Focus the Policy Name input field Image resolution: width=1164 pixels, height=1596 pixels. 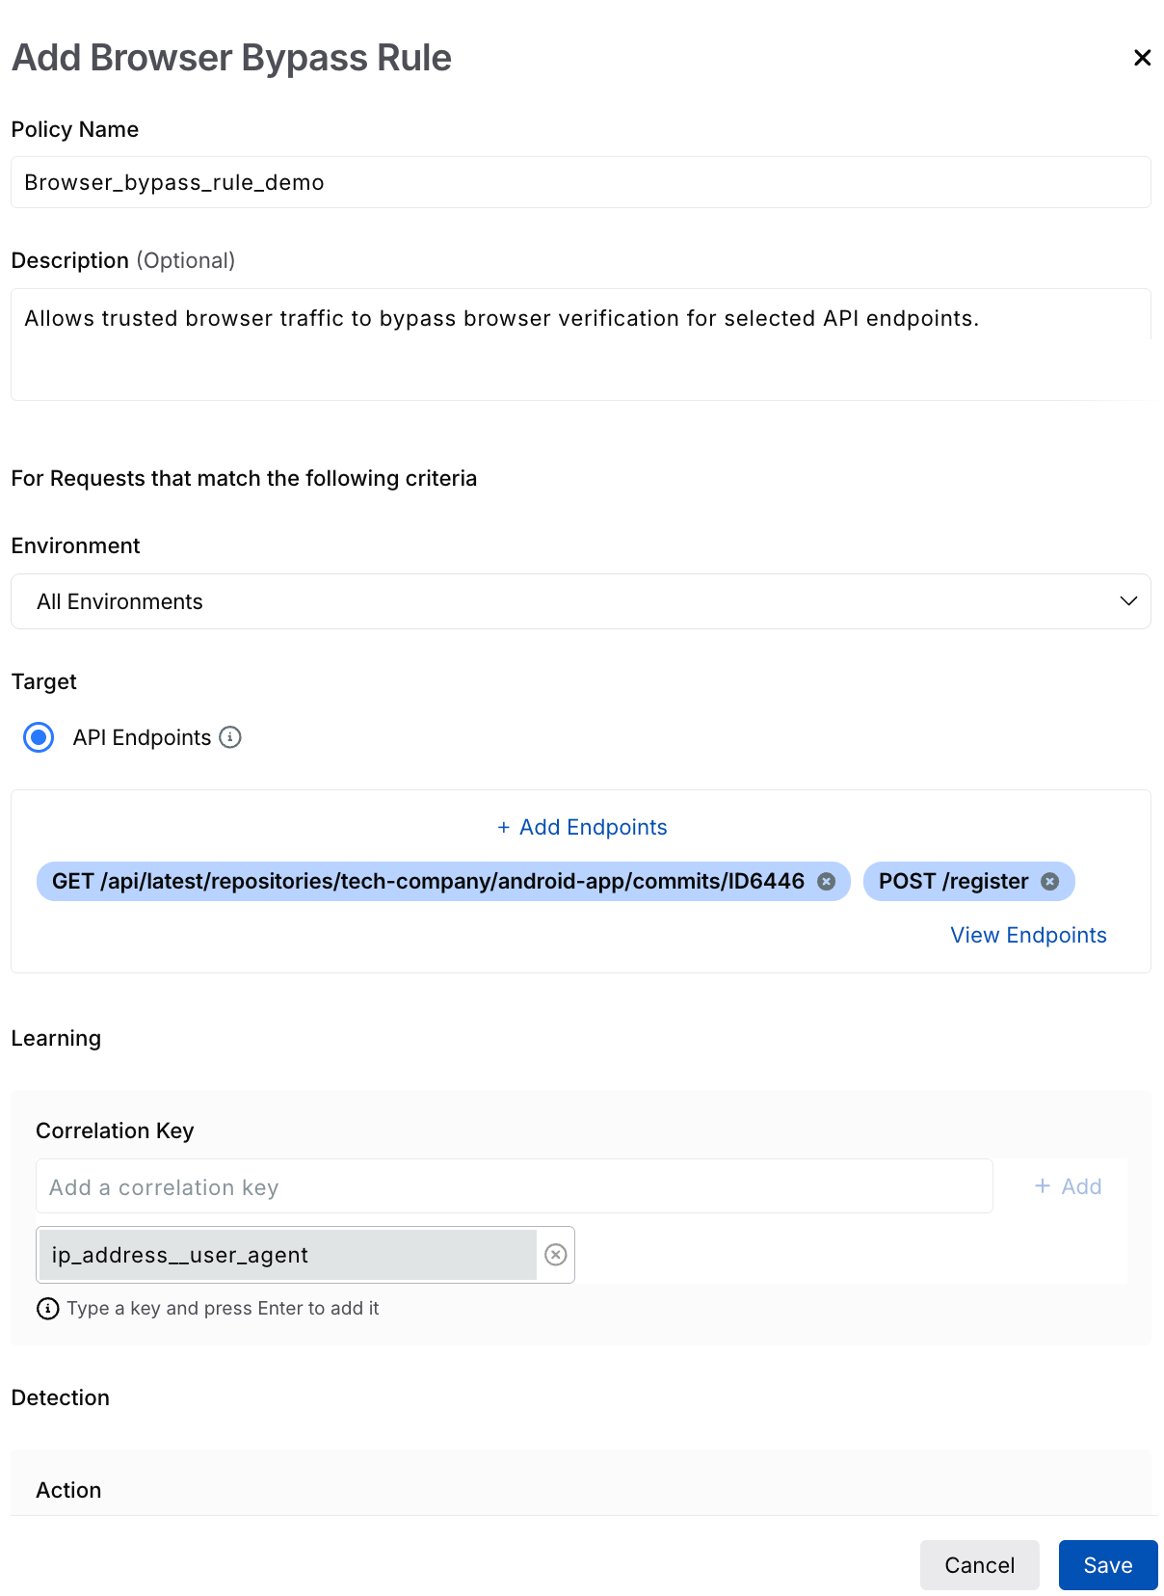(581, 182)
